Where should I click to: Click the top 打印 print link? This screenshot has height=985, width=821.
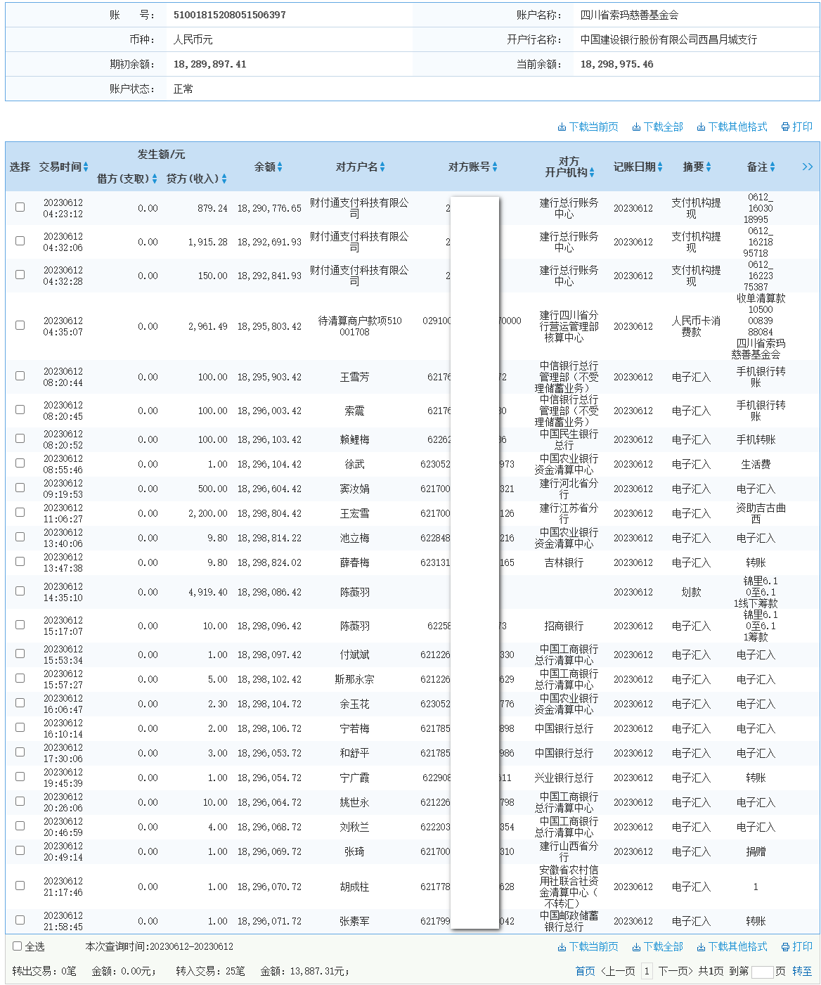pyautogui.click(x=796, y=127)
